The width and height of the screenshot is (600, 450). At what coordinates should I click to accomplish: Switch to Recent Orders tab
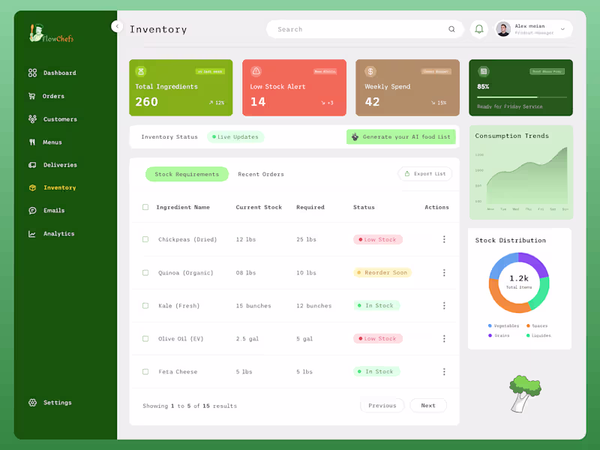[x=261, y=174]
